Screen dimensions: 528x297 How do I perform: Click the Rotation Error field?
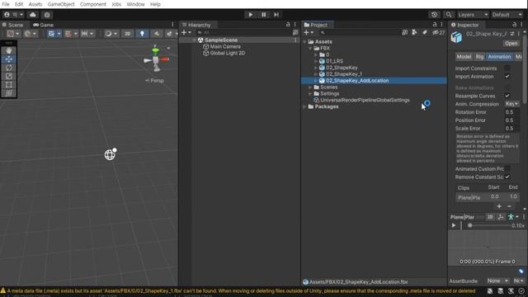(511, 112)
